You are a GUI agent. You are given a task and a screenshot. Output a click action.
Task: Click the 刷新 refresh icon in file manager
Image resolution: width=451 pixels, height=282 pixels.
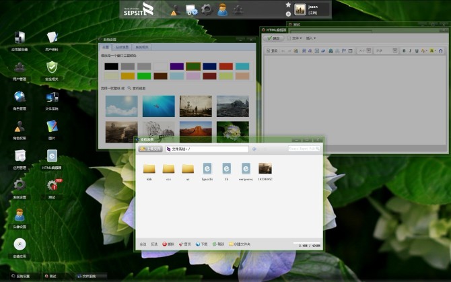[215, 244]
